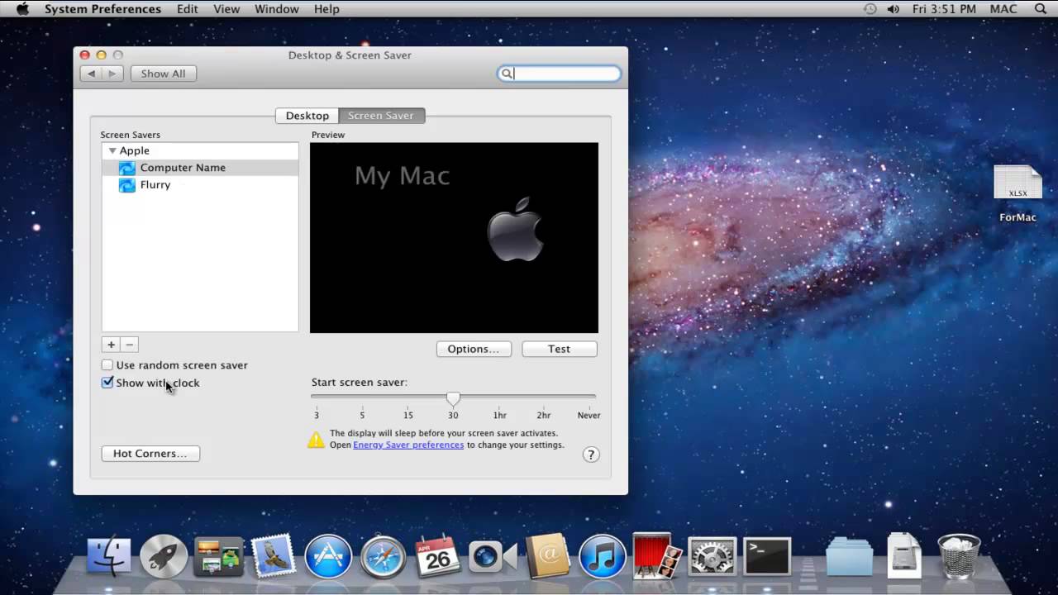
Task: Add a screen saver with plus button
Action: pos(111,345)
